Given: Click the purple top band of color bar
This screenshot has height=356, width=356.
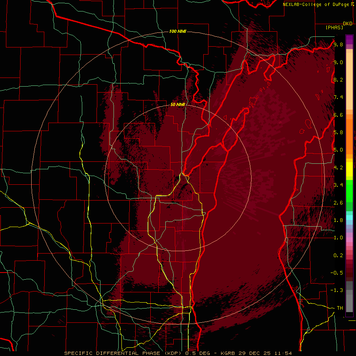Looking at the screenshot, I should tap(349, 40).
